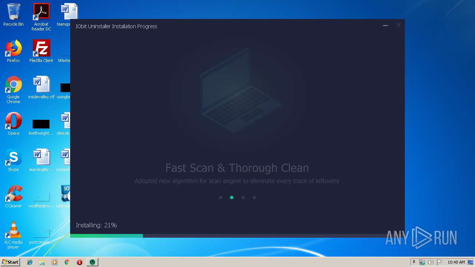This screenshot has height=267, width=475.
Task: Launch Skype desktop shortcut
Action: (x=13, y=160)
